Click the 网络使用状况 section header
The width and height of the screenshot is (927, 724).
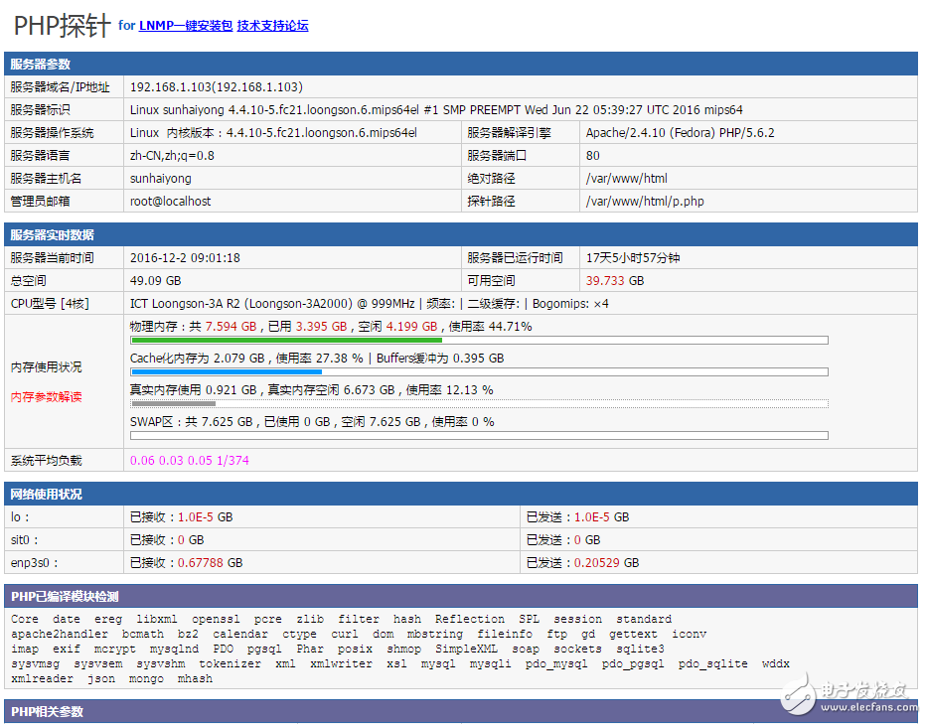[46, 495]
